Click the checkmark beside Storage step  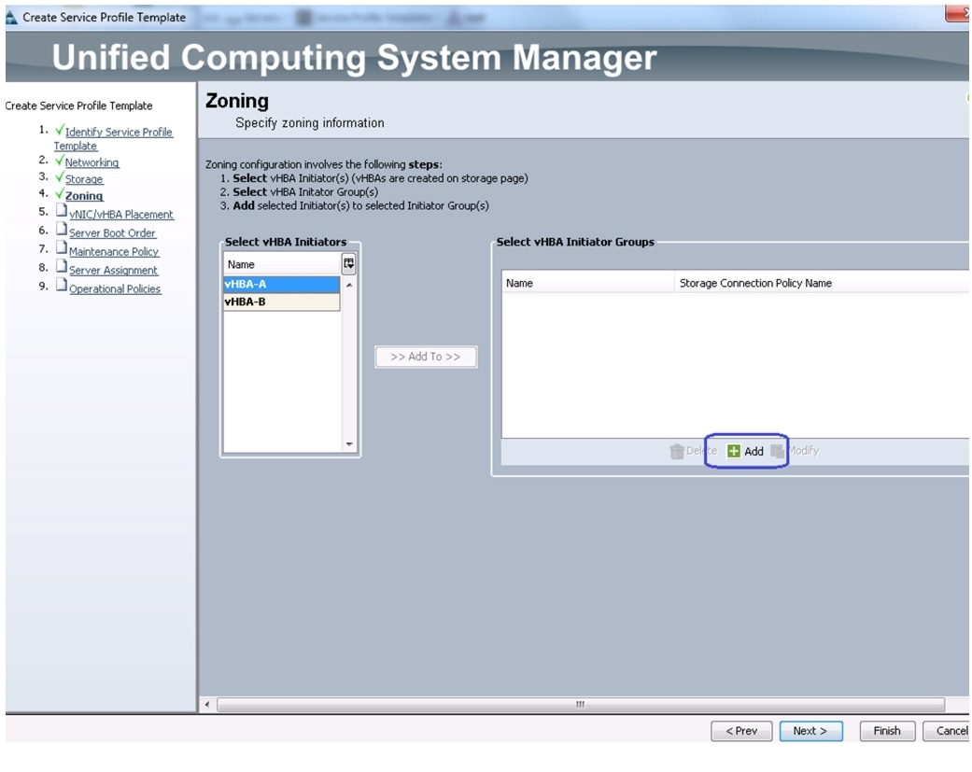click(x=60, y=177)
